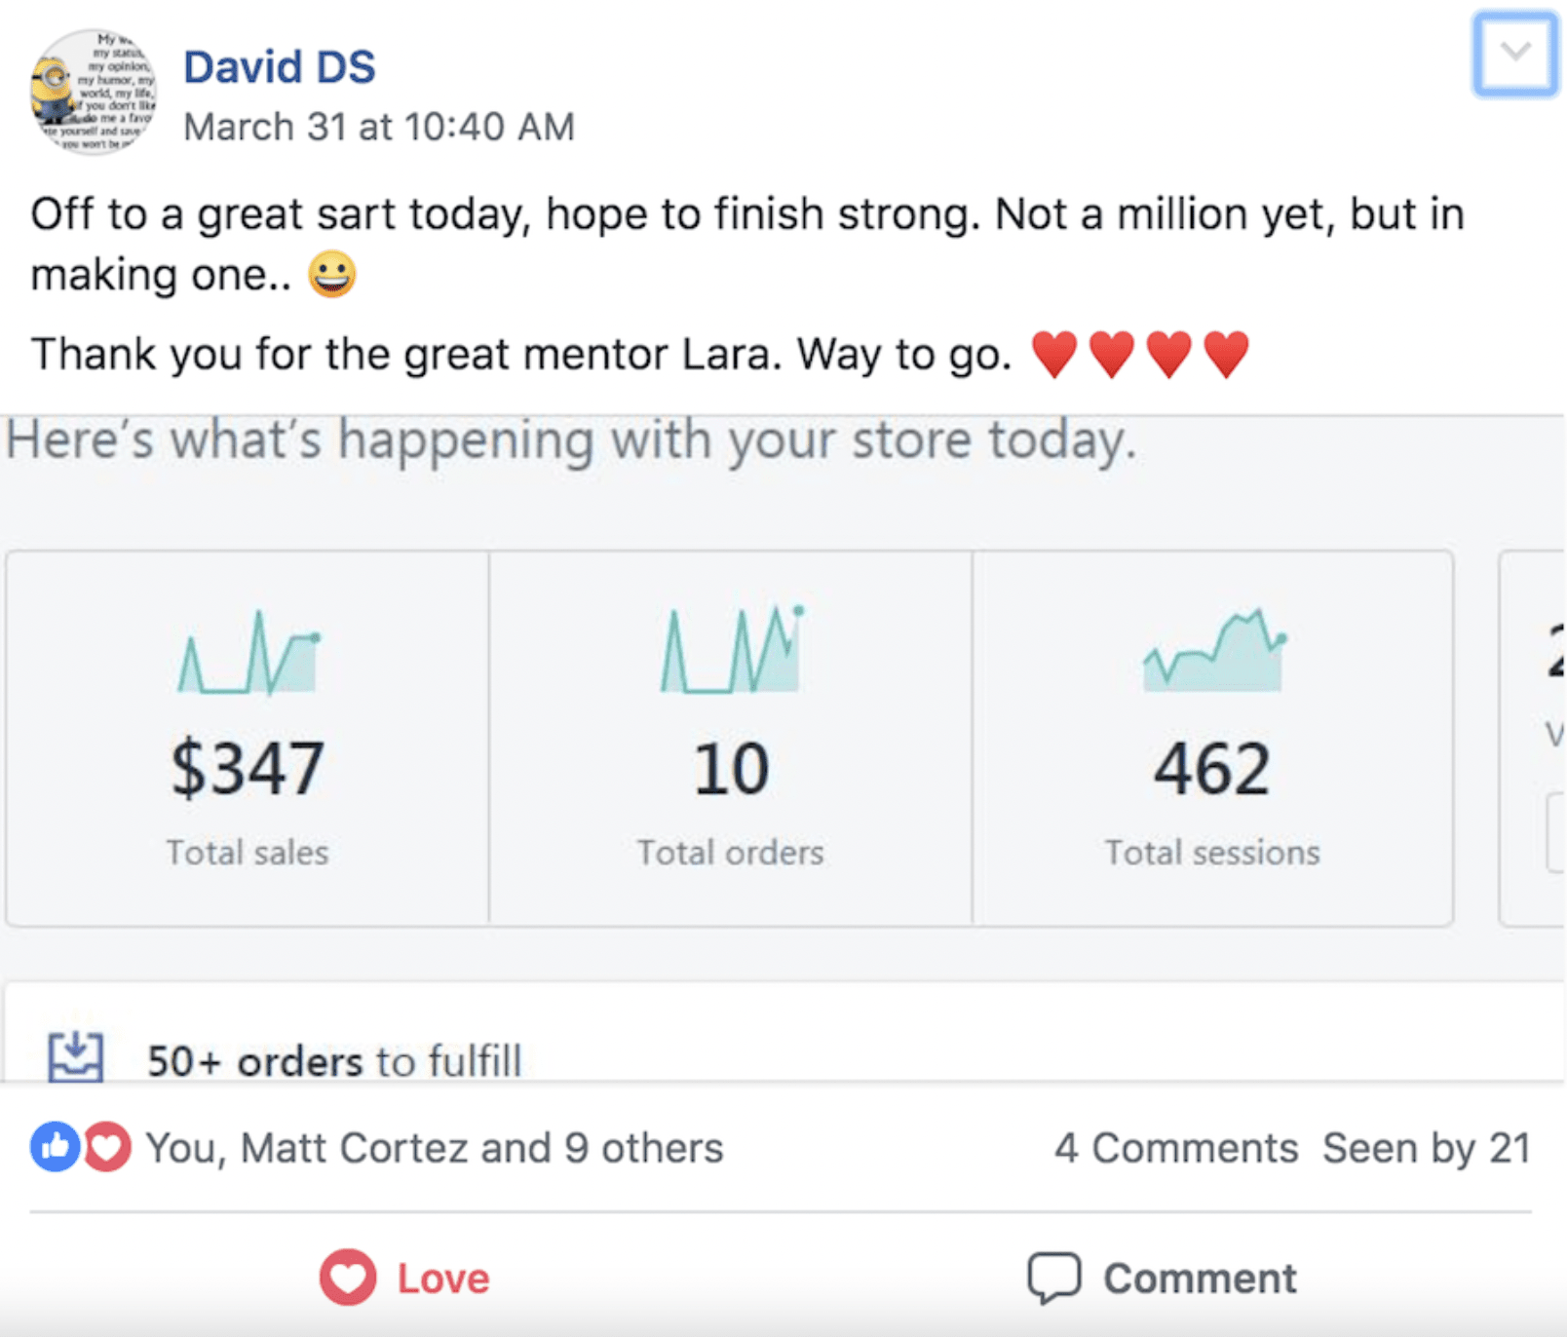Click the grinning face emoji
Screen dimensions: 1567x1337
tap(332, 275)
